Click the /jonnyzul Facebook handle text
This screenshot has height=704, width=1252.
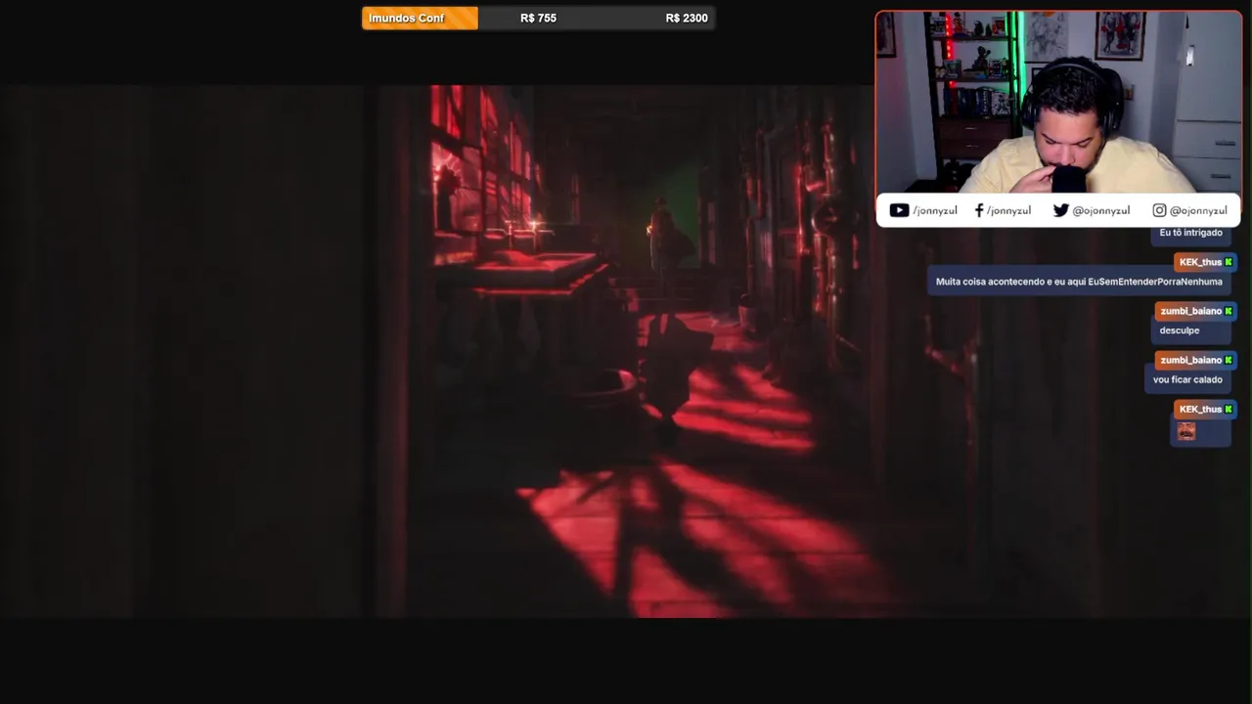1008,210
